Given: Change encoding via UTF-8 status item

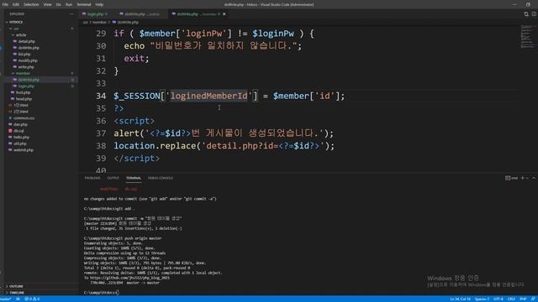Looking at the screenshot, I should 498,299.
